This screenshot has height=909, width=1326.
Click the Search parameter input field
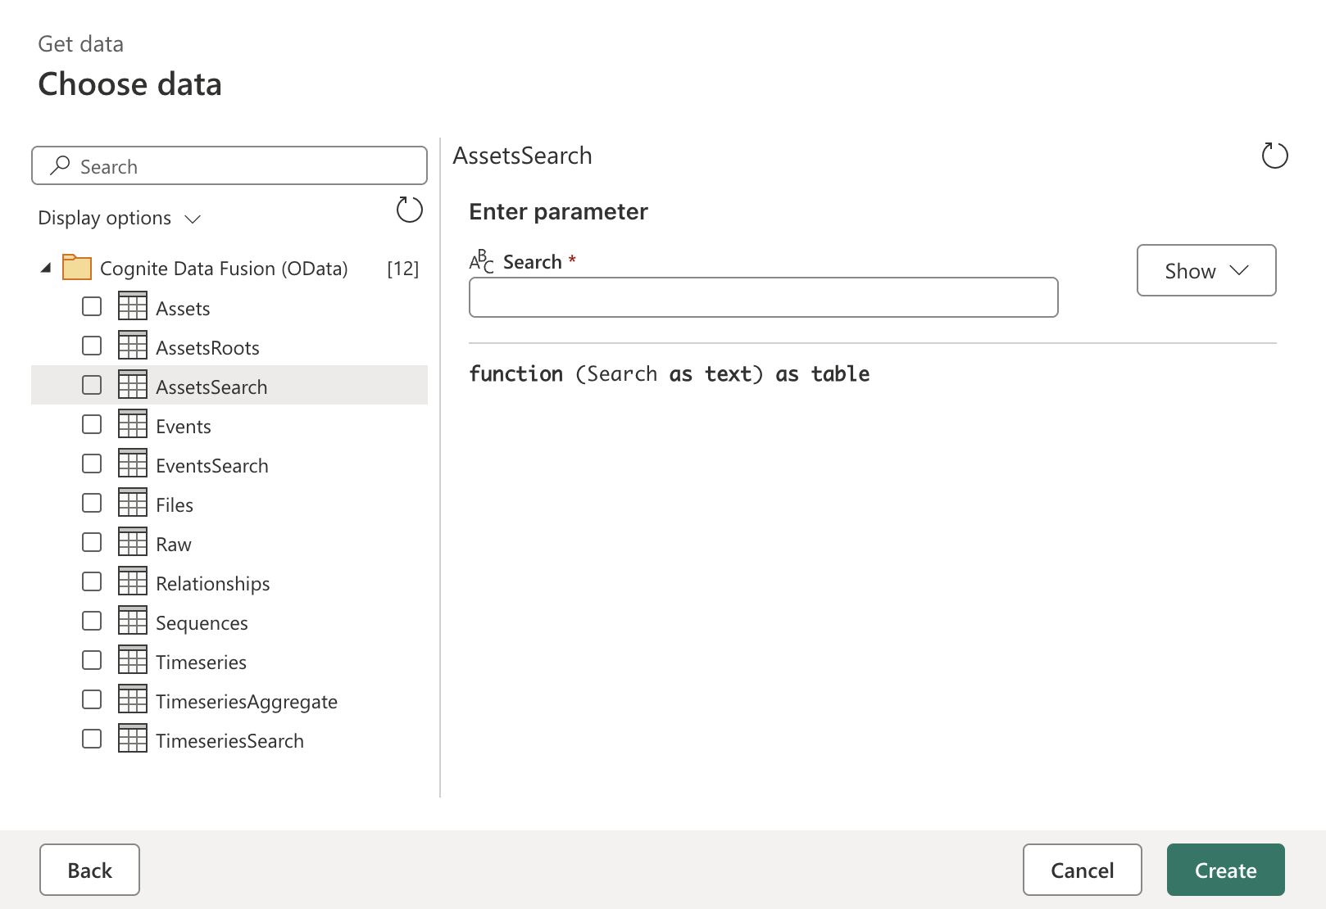tap(762, 297)
